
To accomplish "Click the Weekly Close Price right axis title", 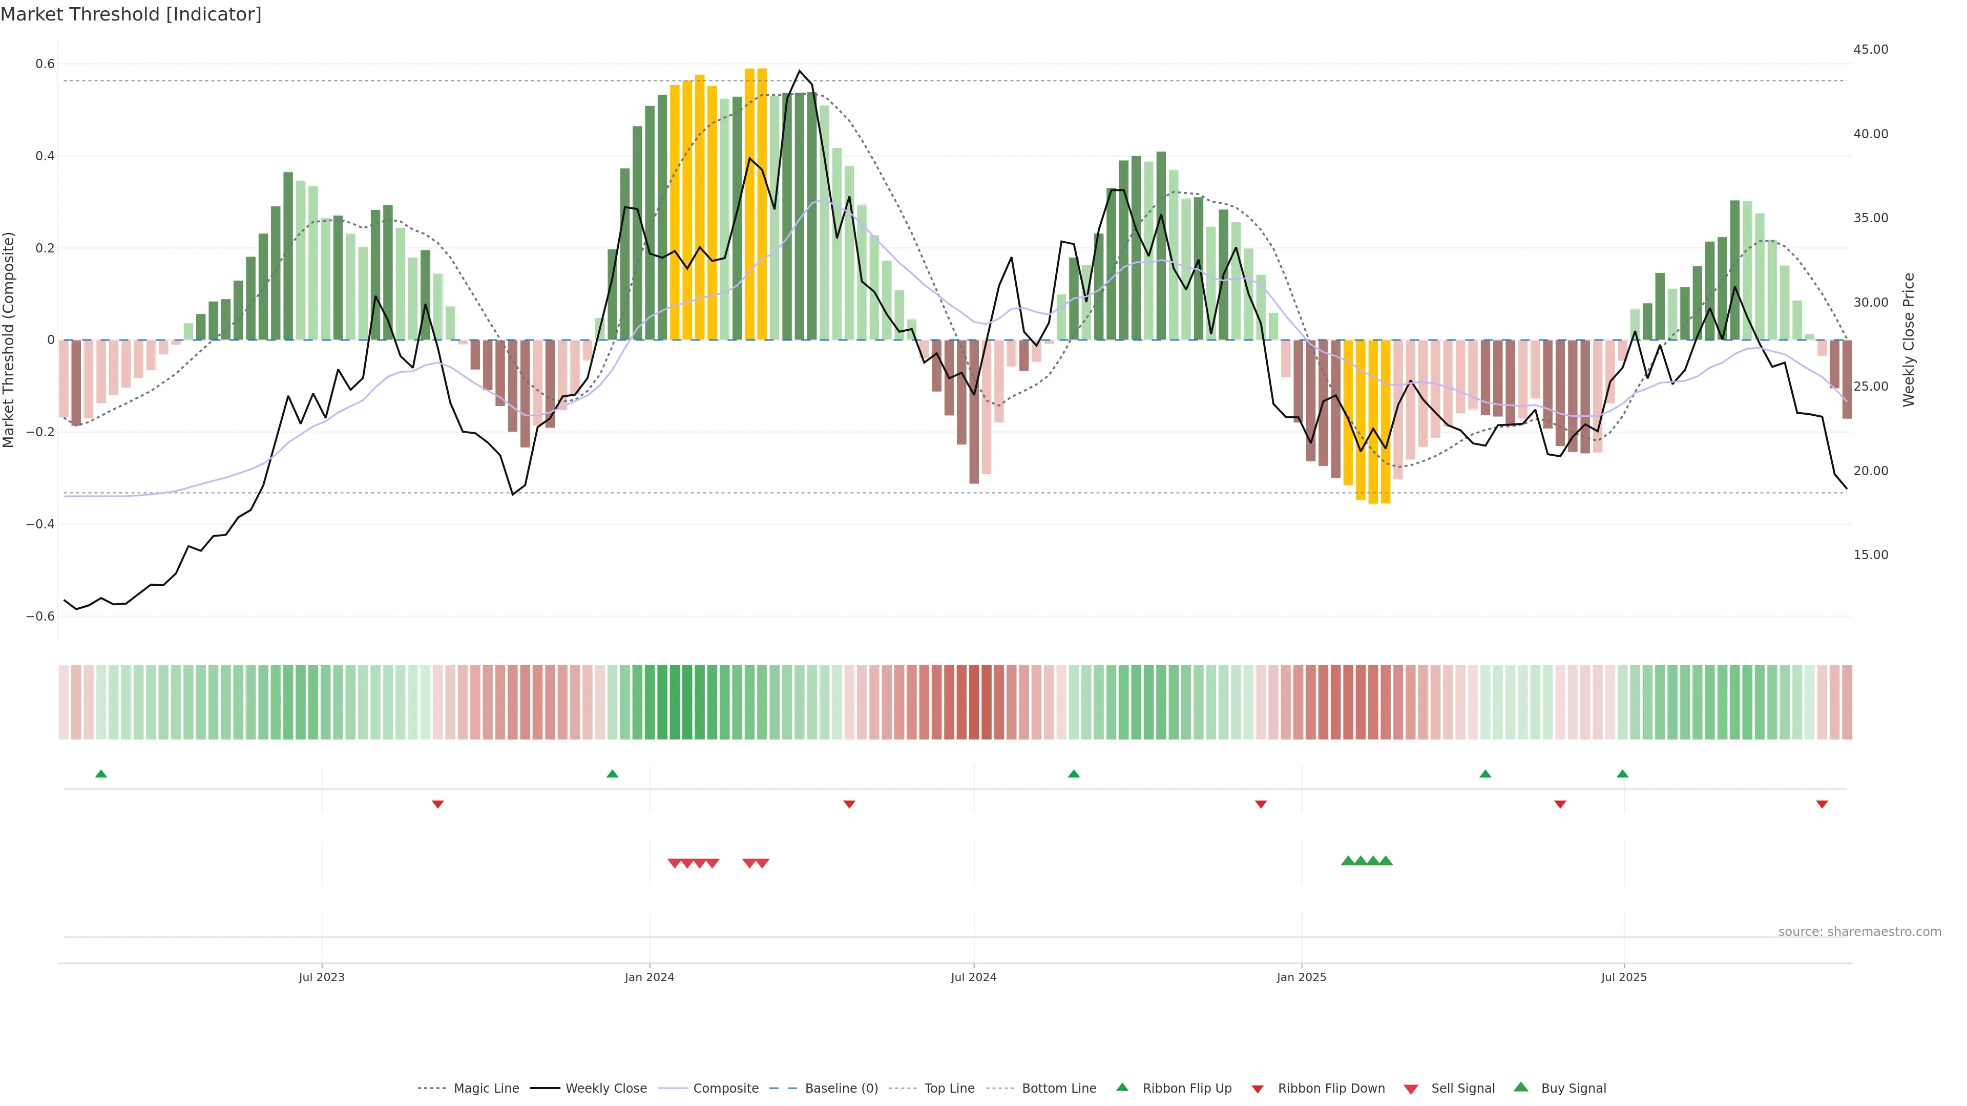I will (x=1909, y=339).
